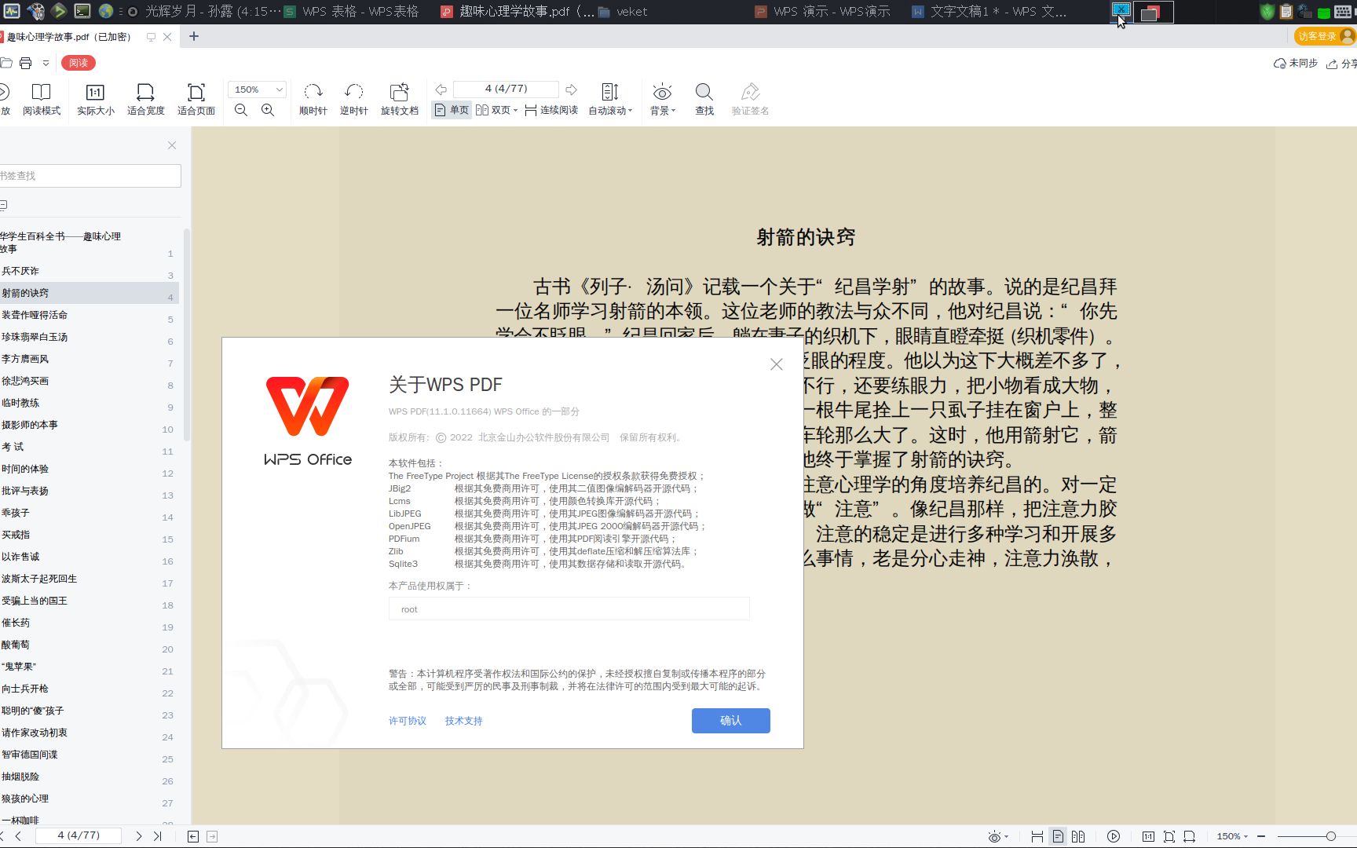Click 访客登录 guest login button
1357x848 pixels.
[x=1325, y=36]
